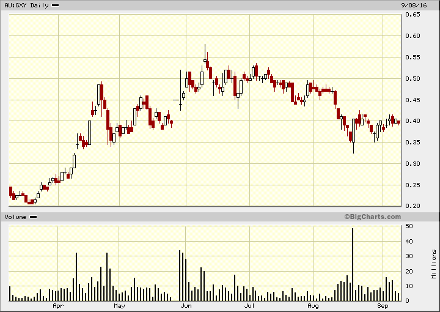
Task: Select the 0.65 price axis label
Action: (x=413, y=14)
